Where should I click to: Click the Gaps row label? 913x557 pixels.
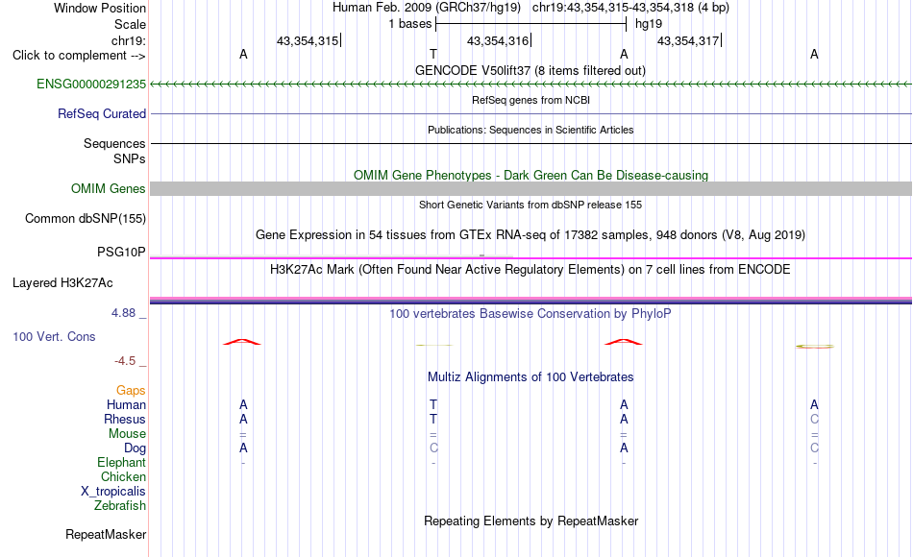click(x=131, y=391)
